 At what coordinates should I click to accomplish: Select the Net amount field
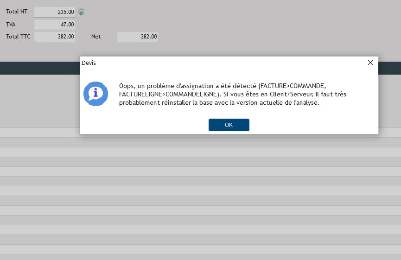point(138,37)
